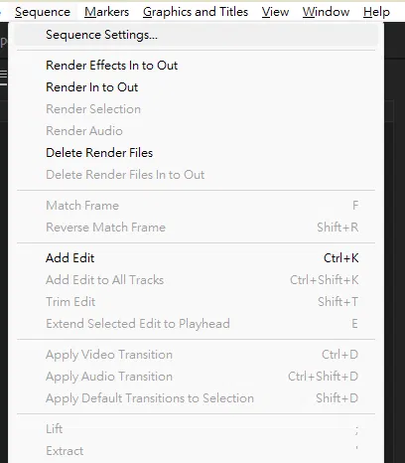Select Add Edit to All Tracks

coord(196,280)
